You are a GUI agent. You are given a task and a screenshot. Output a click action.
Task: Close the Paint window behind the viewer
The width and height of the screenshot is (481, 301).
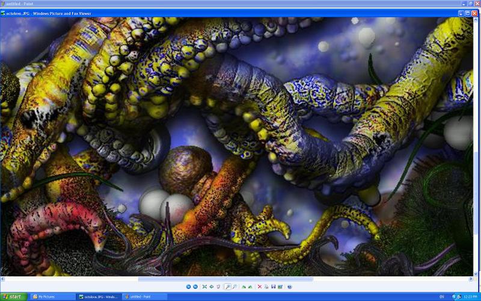[x=477, y=4]
